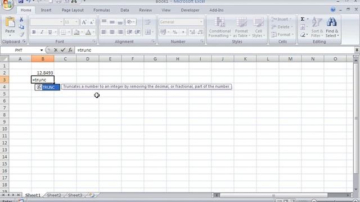Click the Wrap Text icon
The image size is (360, 202).
coord(147,22)
